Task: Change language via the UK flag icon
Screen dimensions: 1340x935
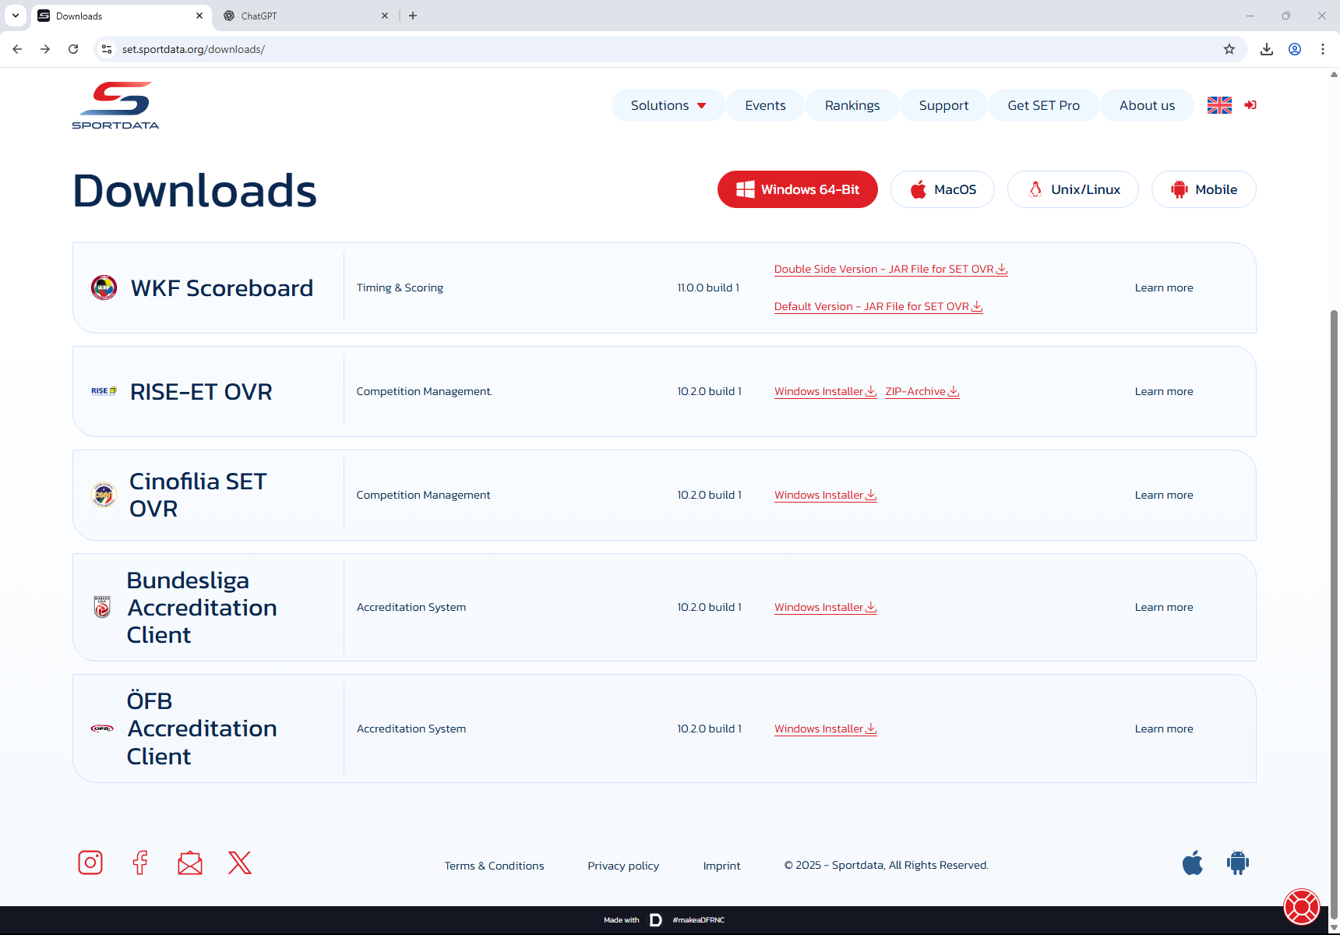Action: 1219,105
